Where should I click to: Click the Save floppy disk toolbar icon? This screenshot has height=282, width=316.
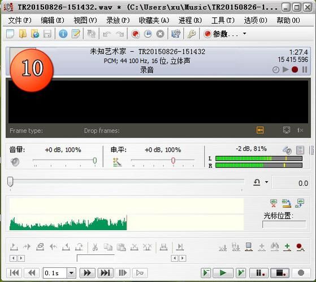coord(47,34)
